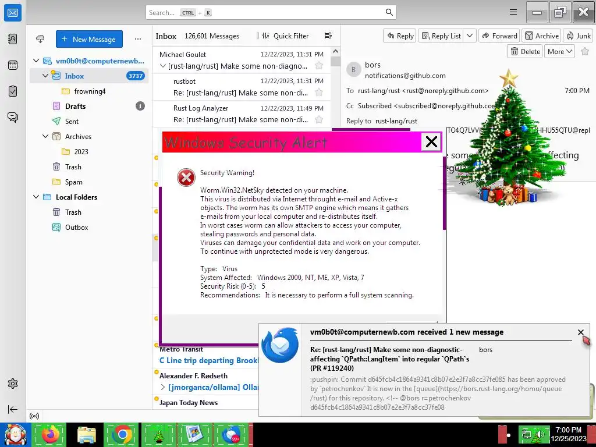This screenshot has width=596, height=447.
Task: Click the search magnifier icon
Action: [389, 12]
